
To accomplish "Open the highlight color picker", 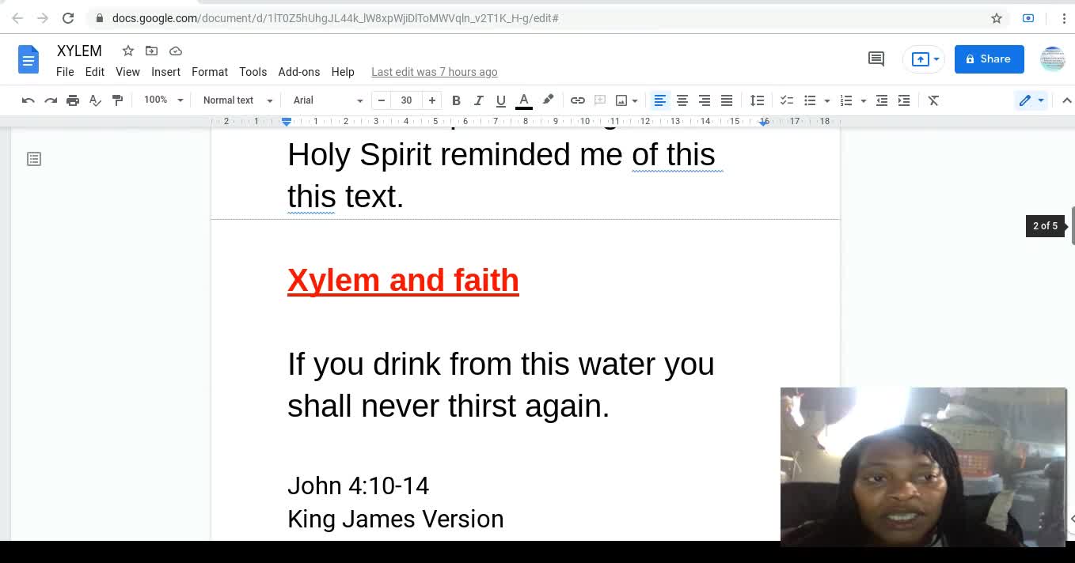I will point(548,100).
